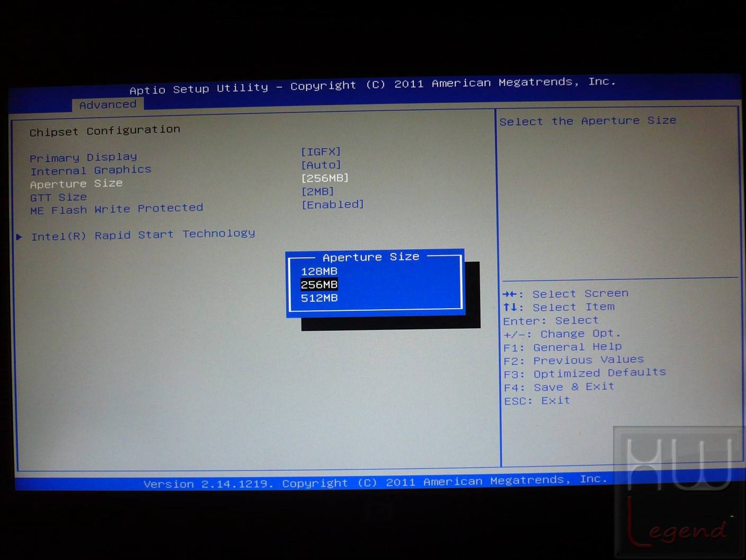Click the 'Select Item' key hint

pyautogui.click(x=559, y=307)
